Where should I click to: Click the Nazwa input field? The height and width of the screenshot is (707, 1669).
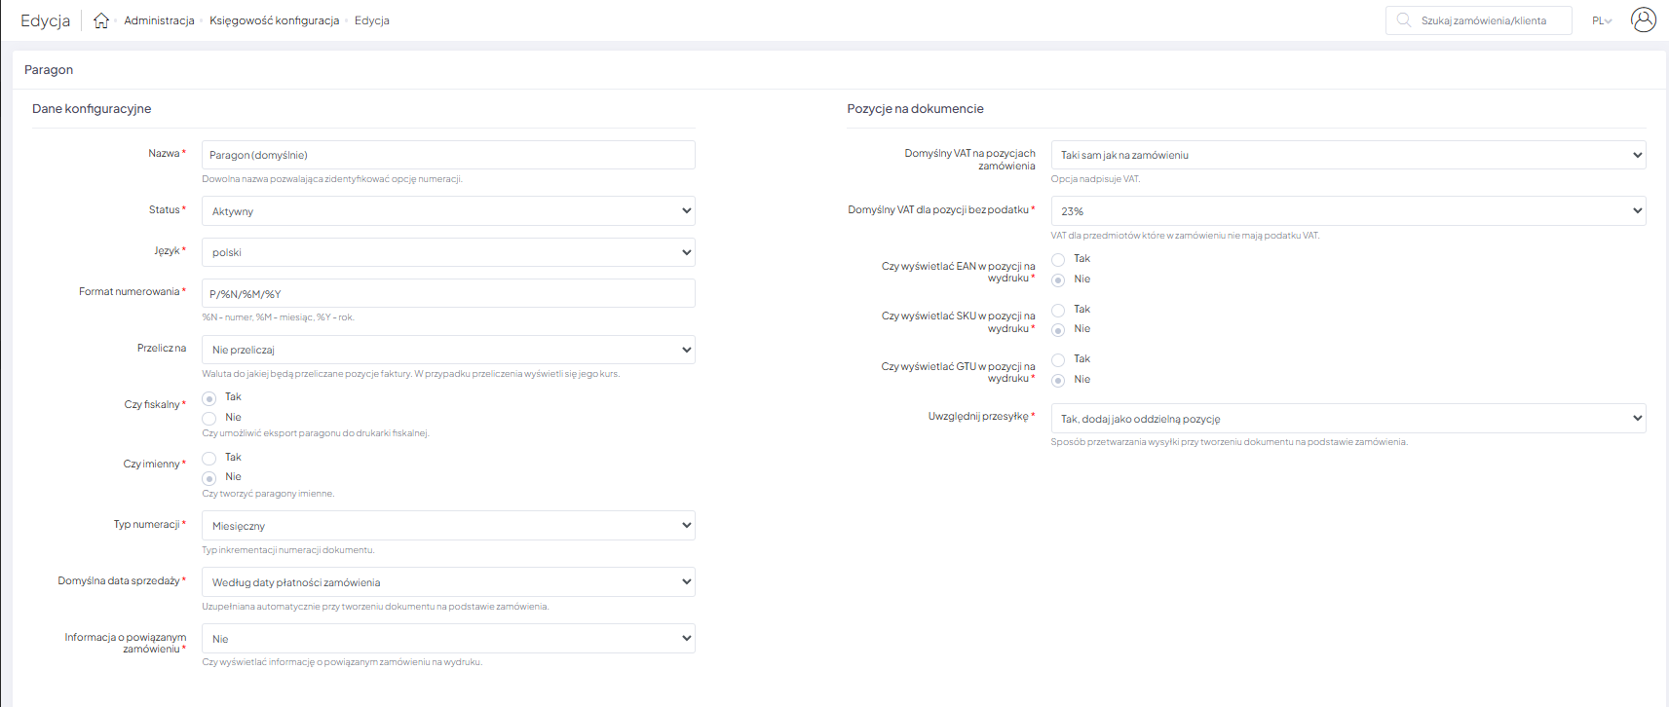tap(448, 155)
